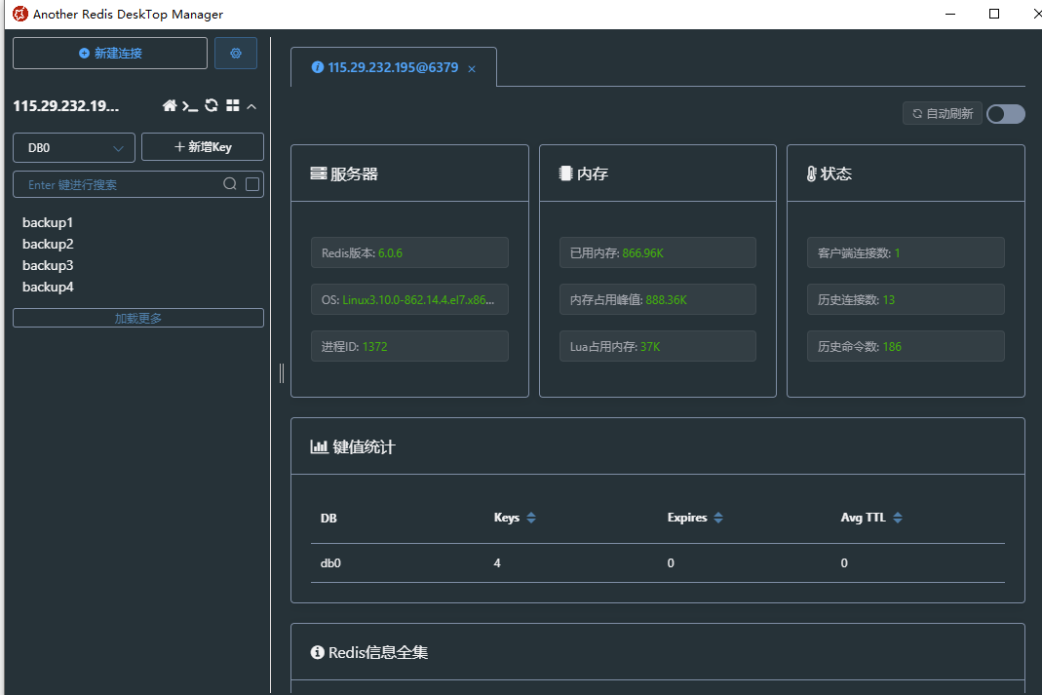The height and width of the screenshot is (695, 1042).
Task: Minimize the application window
Action: pyautogui.click(x=950, y=14)
